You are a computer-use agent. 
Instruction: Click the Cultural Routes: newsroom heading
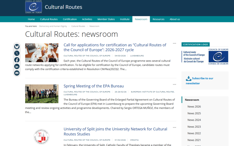tap(71, 34)
